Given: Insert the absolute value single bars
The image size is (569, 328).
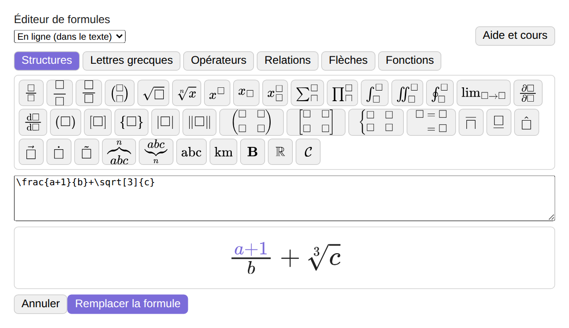Looking at the screenshot, I should [166, 122].
